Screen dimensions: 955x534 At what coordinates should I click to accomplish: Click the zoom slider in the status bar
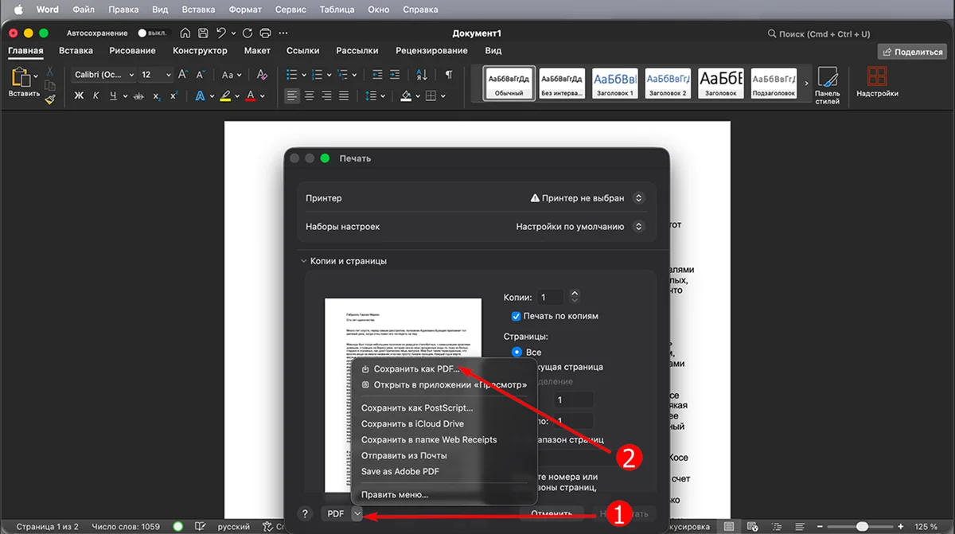point(861,527)
